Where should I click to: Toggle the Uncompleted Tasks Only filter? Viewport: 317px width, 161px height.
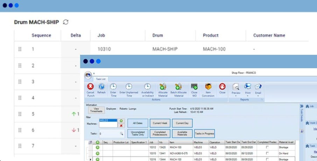tap(138, 133)
